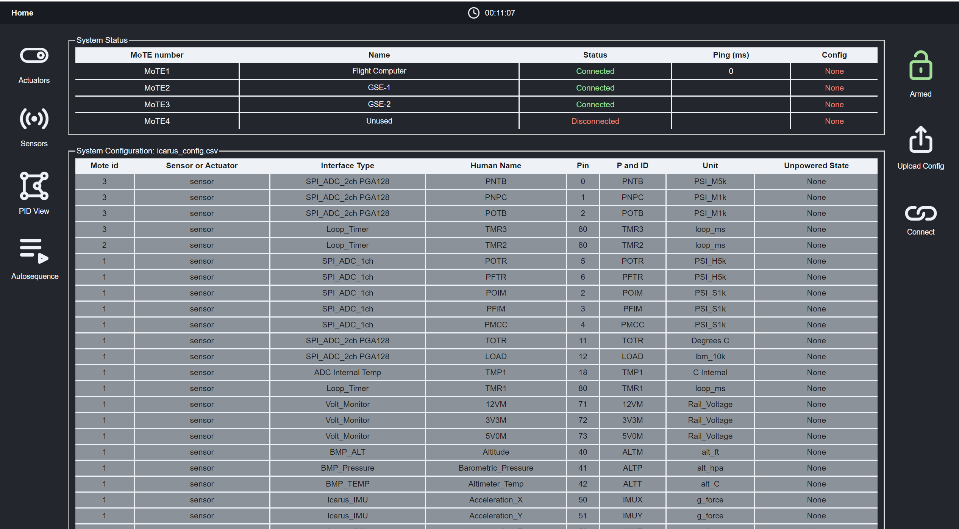Select the Unused name cell
This screenshot has height=529, width=959.
pyautogui.click(x=379, y=121)
